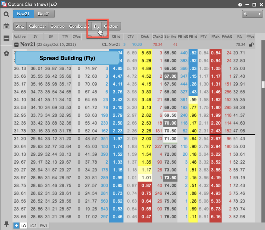Screen dimensions: 265x230
Task: Toggle the lock icon in Nov21 row
Action: click(251, 45)
